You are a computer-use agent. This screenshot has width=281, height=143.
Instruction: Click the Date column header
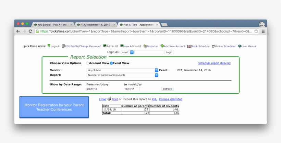(112, 106)
